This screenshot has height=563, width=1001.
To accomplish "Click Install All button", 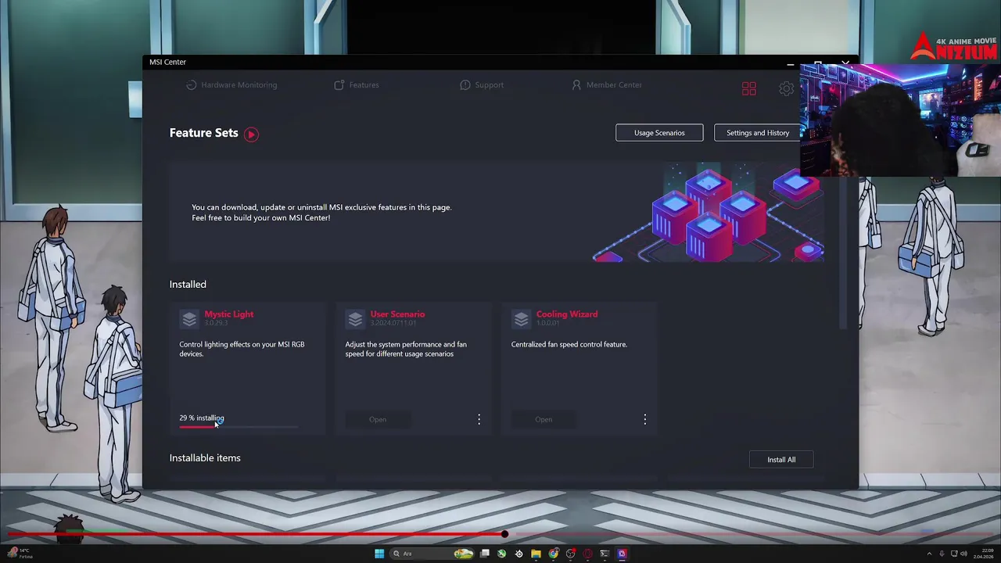I will 781,460.
